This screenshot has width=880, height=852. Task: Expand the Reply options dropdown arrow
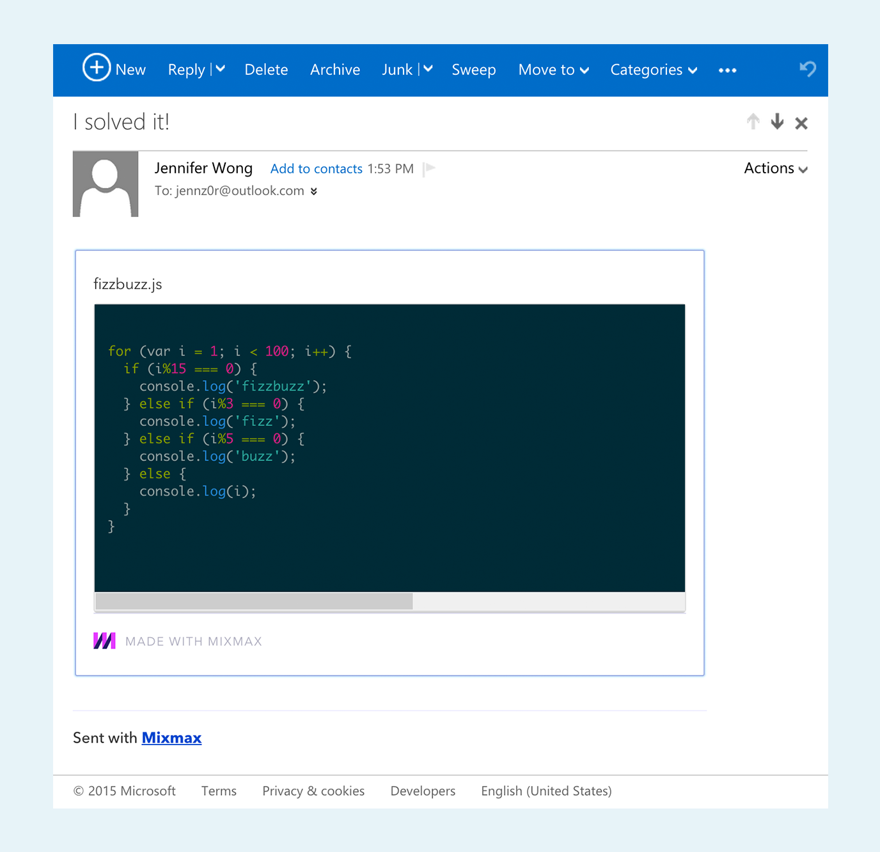tap(221, 69)
